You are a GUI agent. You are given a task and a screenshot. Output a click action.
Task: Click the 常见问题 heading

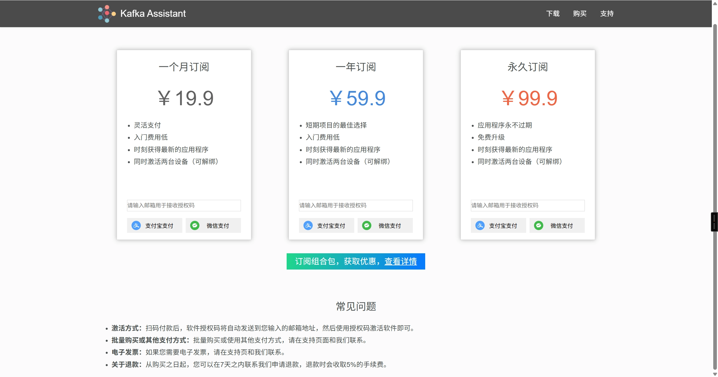pos(356,306)
